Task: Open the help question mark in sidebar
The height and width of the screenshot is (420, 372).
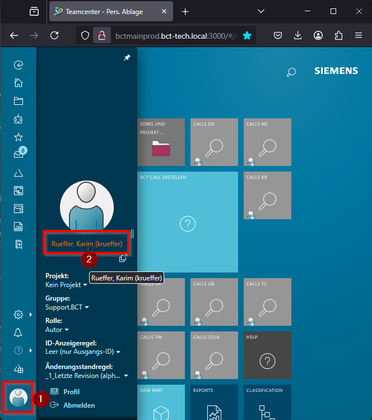Action: (x=18, y=350)
